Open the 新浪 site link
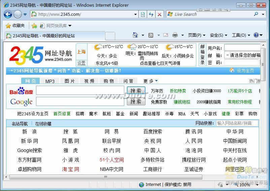This screenshot has height=191, width=270. coord(29,132)
